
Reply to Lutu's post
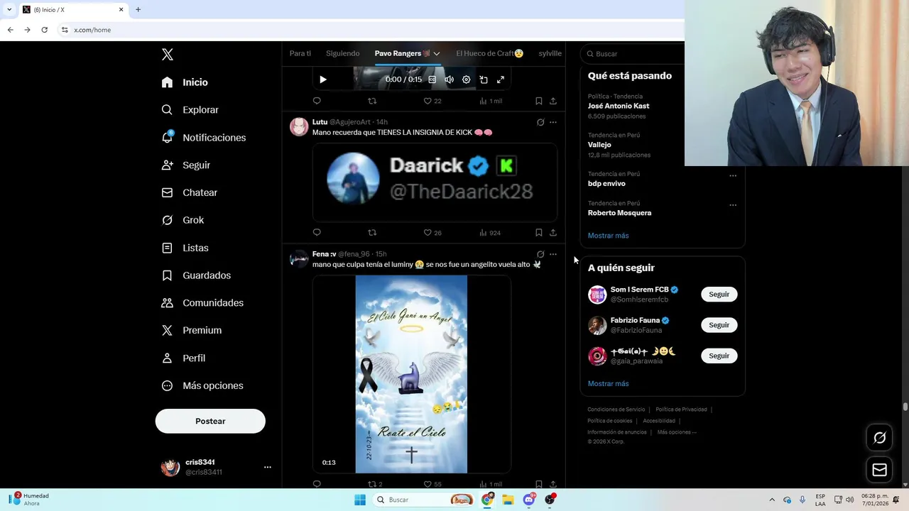tap(317, 232)
